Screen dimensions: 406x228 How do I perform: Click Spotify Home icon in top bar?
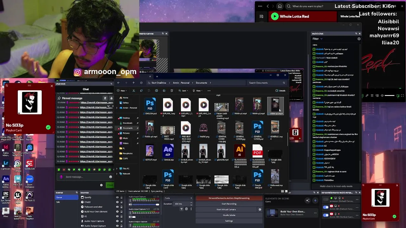pos(280,6)
